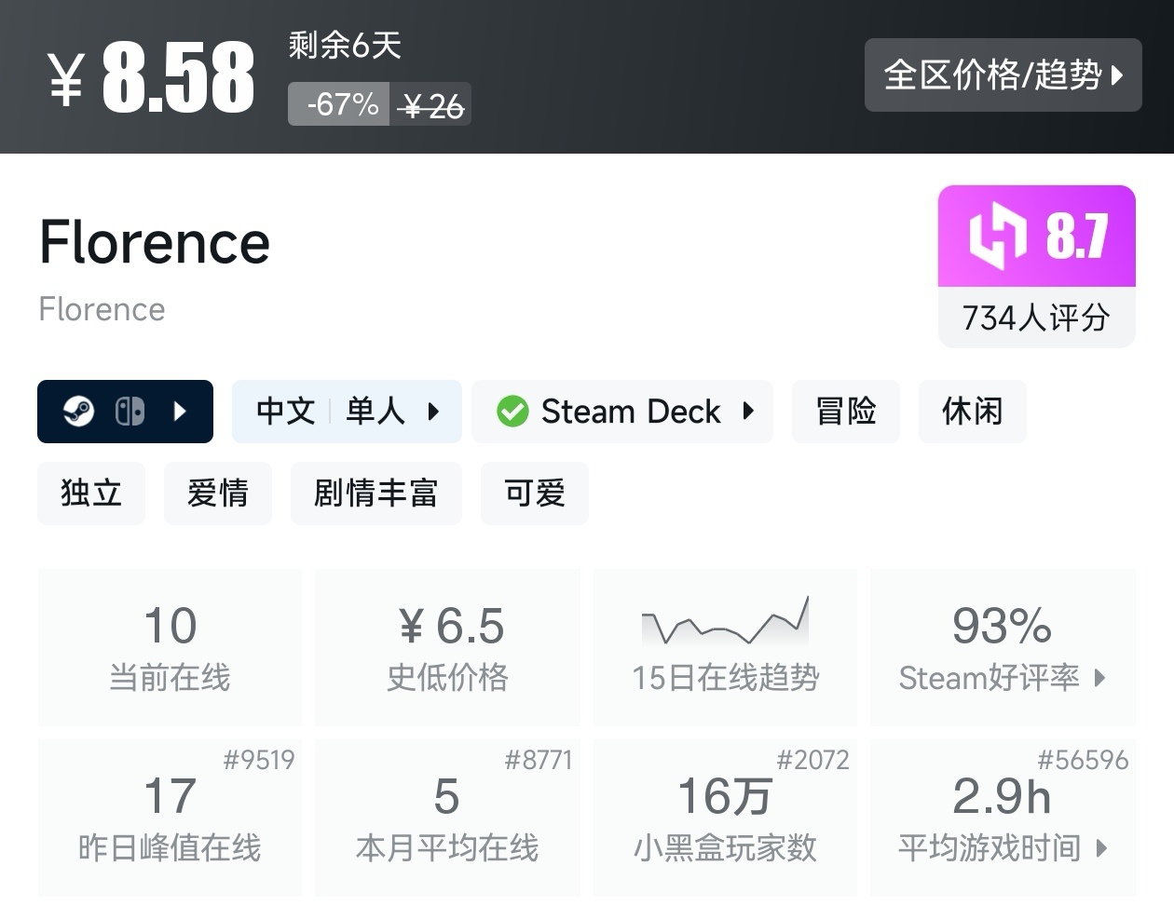This screenshot has width=1174, height=906.
Task: Select the 冒险 genre tag
Action: [x=845, y=411]
